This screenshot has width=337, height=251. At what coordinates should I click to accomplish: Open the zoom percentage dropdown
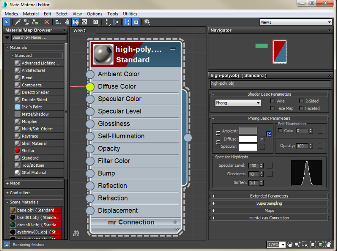pos(283,245)
